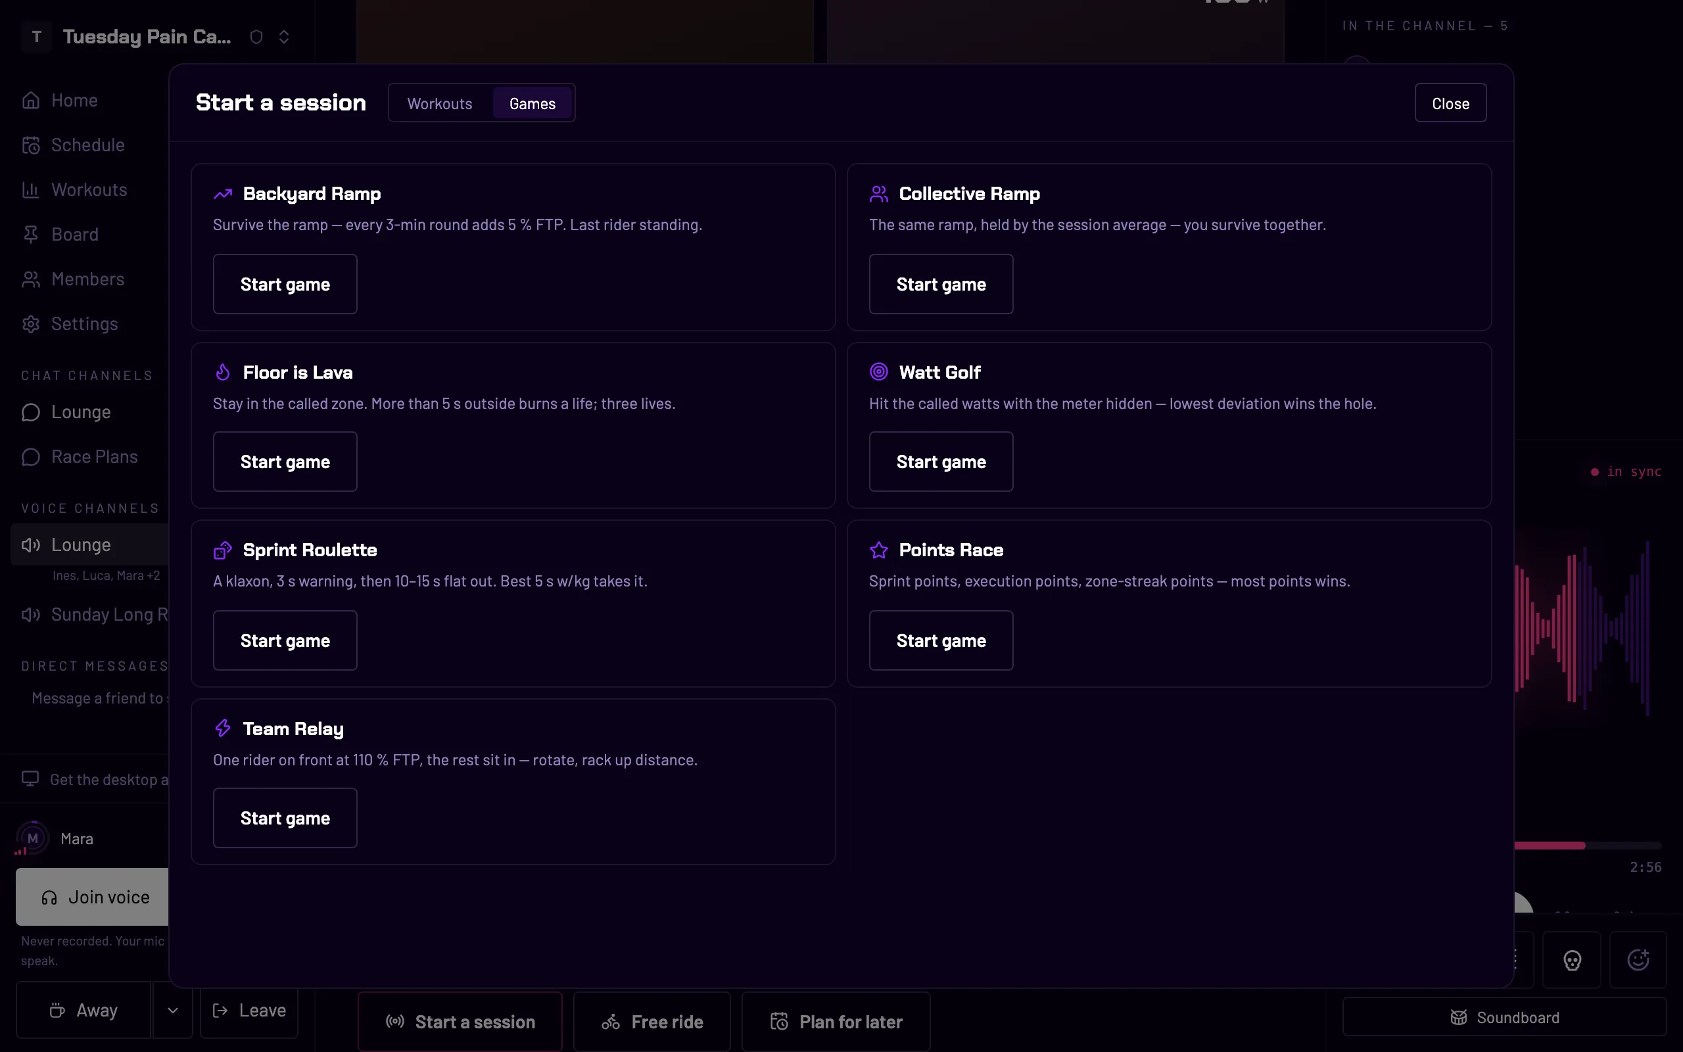
Task: Click the Sunday Long Ride speaker icon
Action: coord(31,614)
